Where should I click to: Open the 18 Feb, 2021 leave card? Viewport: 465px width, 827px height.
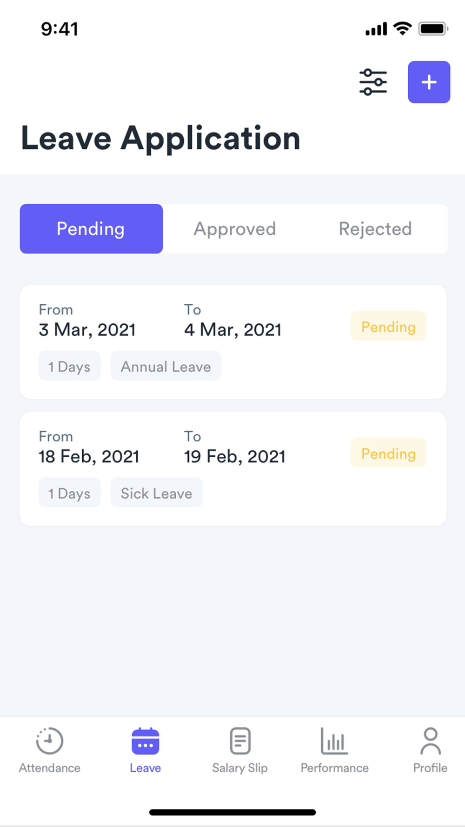tap(233, 469)
